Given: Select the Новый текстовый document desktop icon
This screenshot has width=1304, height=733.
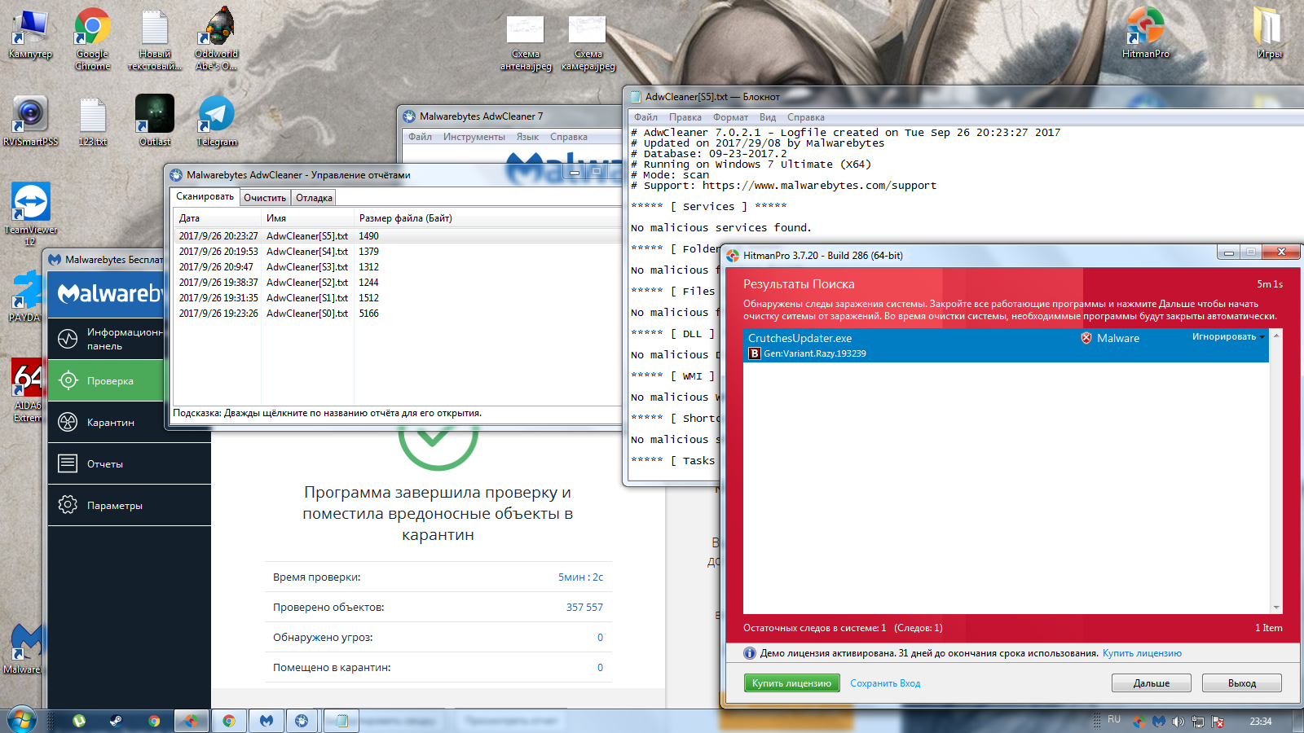Looking at the screenshot, I should (x=154, y=38).
